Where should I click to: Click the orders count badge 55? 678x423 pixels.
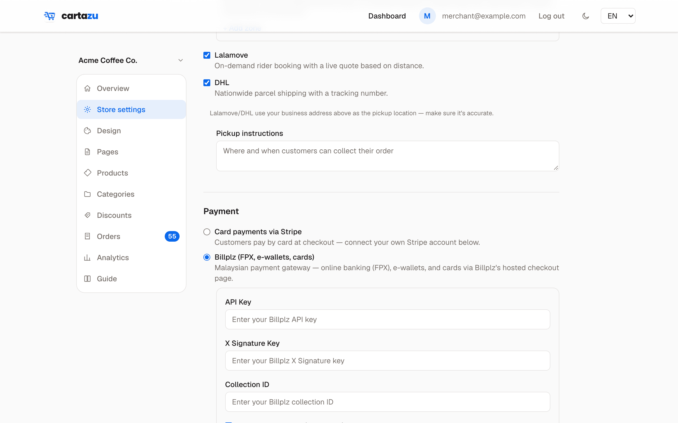[x=172, y=236]
